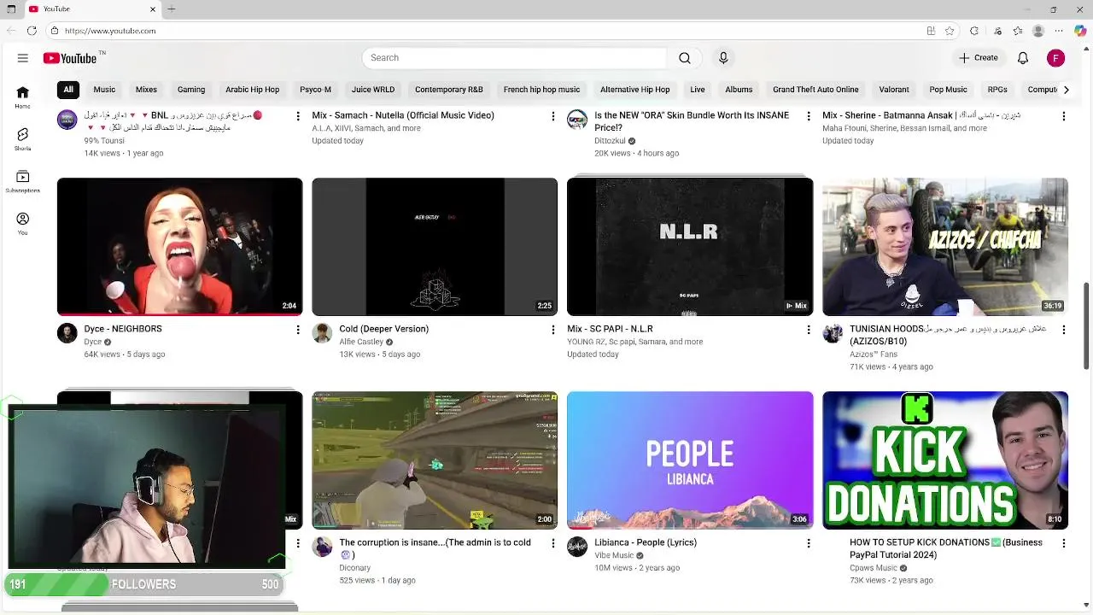1093x615 pixels.
Task: Bookmark this page with the star icon
Action: click(950, 31)
